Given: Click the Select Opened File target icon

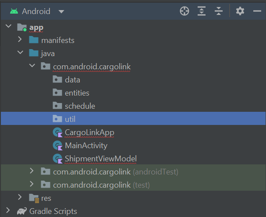Looking at the screenshot, I should 184,11.
